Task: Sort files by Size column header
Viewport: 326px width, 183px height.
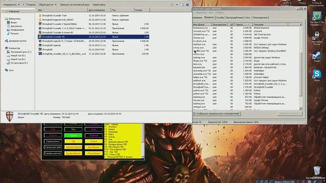Action: tap(142, 10)
